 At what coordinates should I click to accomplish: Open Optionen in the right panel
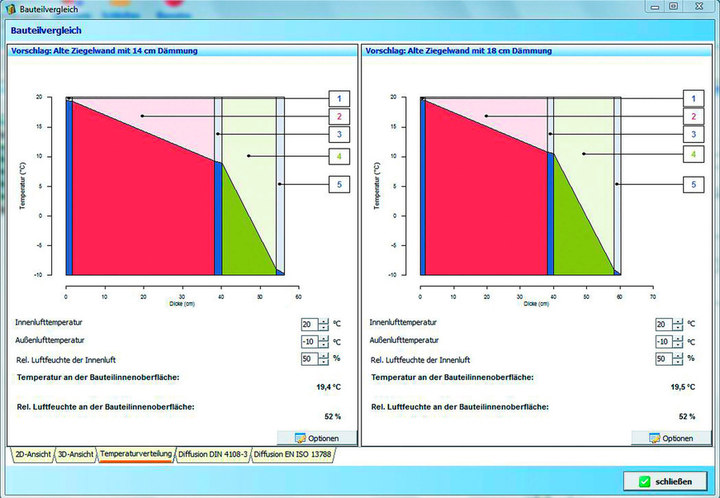(670, 438)
